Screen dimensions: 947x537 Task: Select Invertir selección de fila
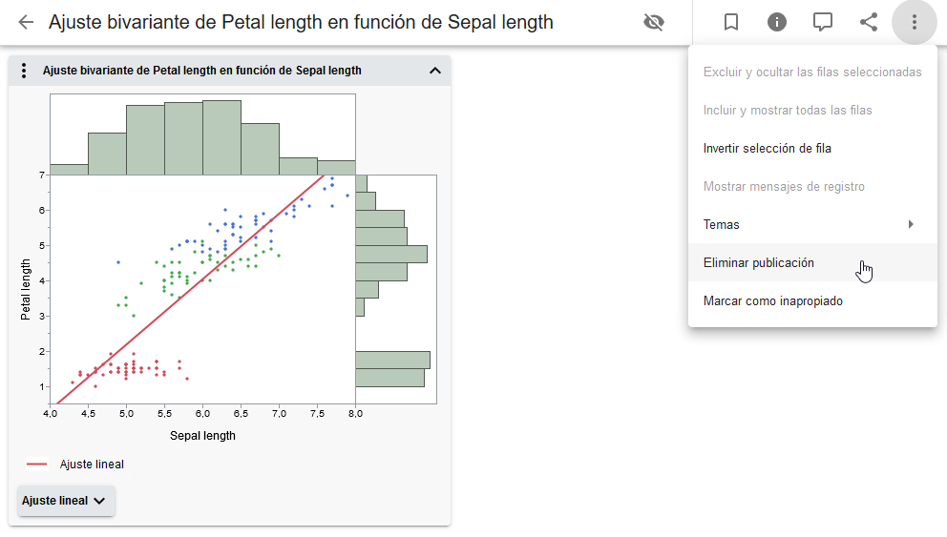click(767, 148)
